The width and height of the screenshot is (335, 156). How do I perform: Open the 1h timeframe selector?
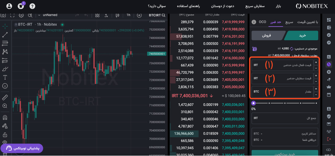pos(128,15)
